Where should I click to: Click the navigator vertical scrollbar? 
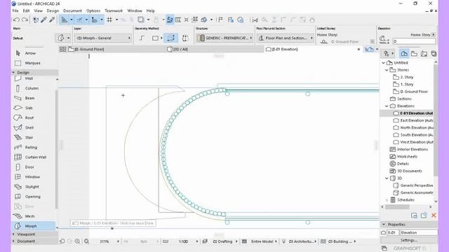point(436,120)
